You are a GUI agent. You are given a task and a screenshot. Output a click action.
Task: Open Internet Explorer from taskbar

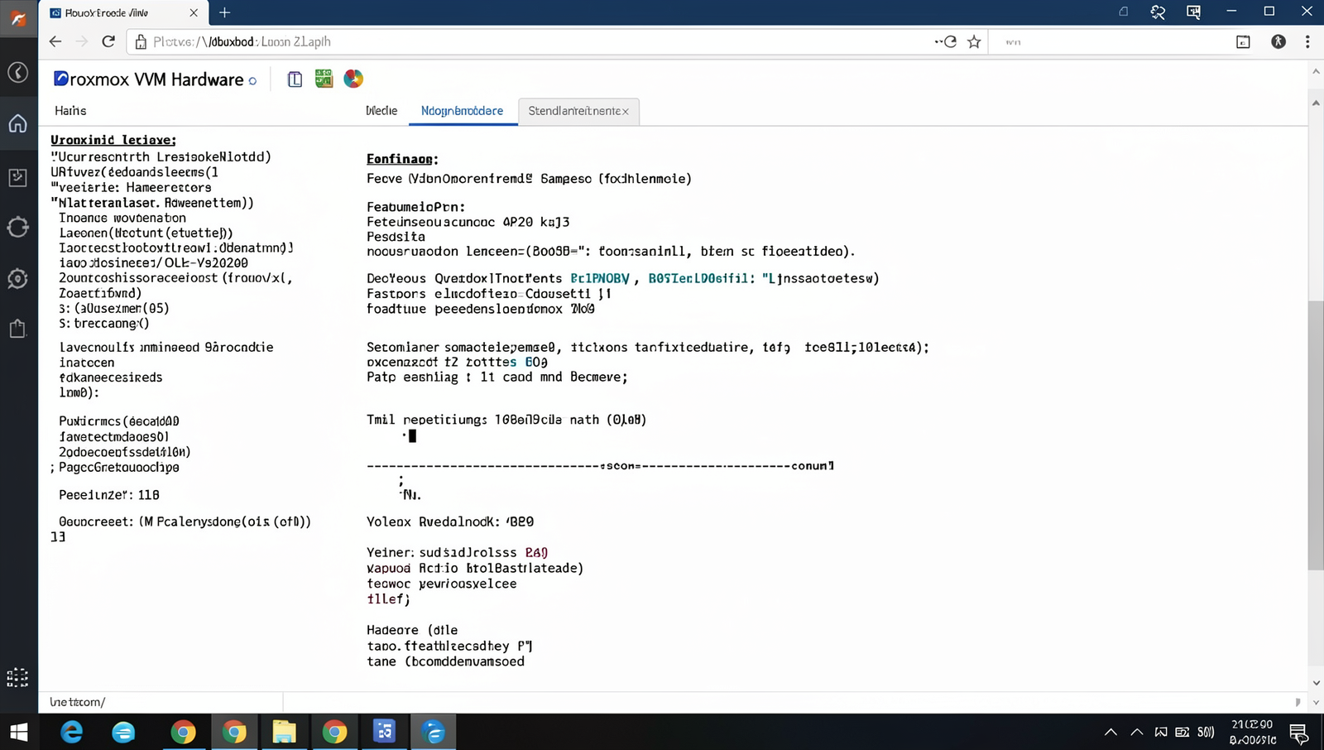[72, 732]
